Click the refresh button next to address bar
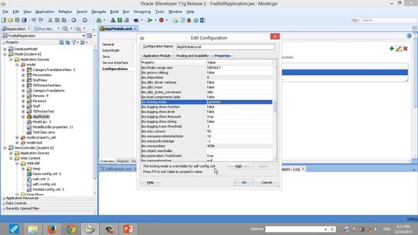418x235 pixels. (332, 229)
